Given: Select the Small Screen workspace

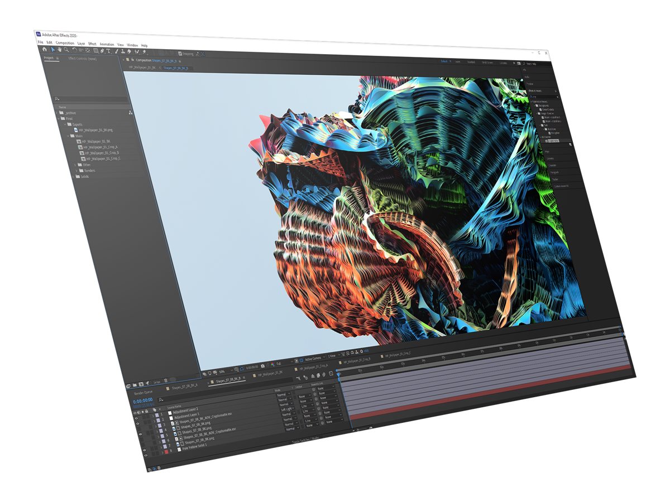Looking at the screenshot, I should pyautogui.click(x=487, y=62).
